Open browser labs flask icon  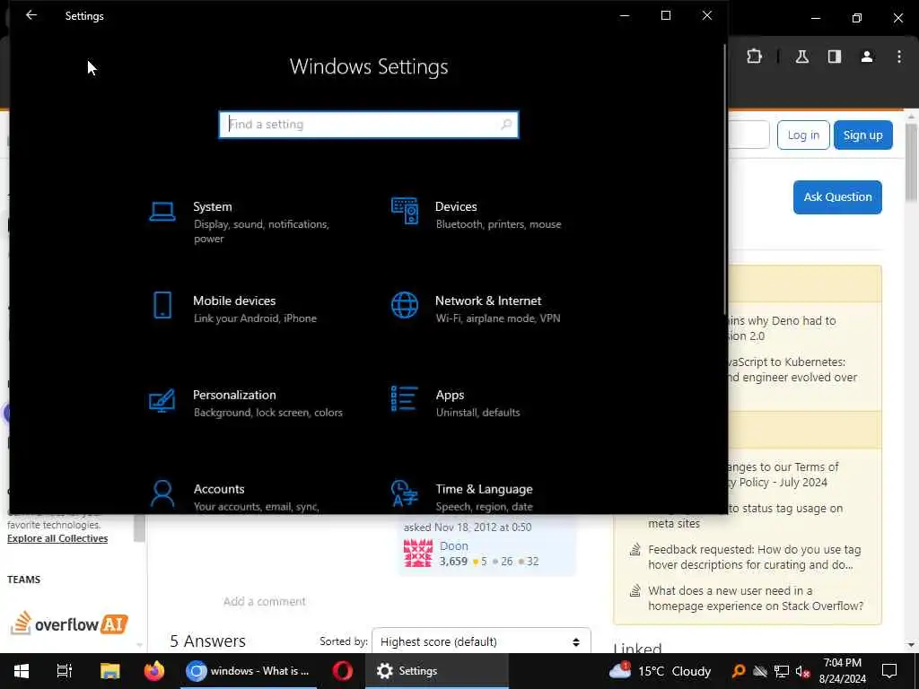[x=802, y=57]
